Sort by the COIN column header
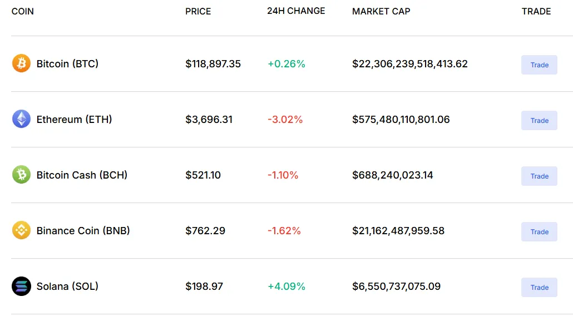573x316 pixels. pos(23,11)
